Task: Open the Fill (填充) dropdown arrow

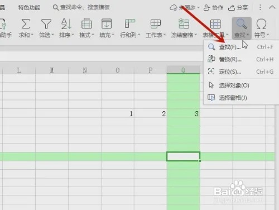Action: pyautogui.click(x=113, y=35)
